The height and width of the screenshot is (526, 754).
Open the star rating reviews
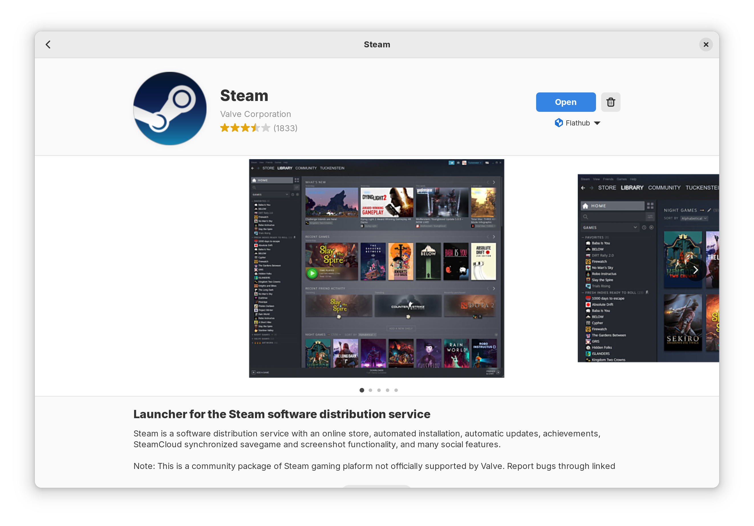(245, 128)
